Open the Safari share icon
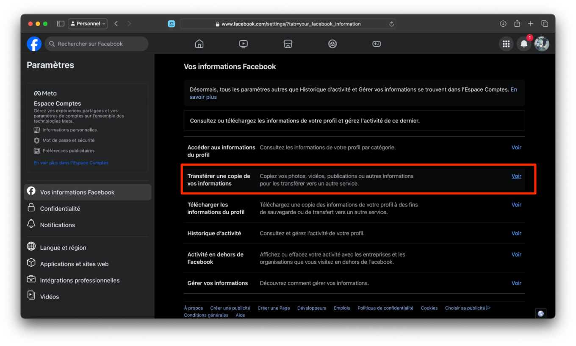The height and width of the screenshot is (346, 576). tap(517, 24)
